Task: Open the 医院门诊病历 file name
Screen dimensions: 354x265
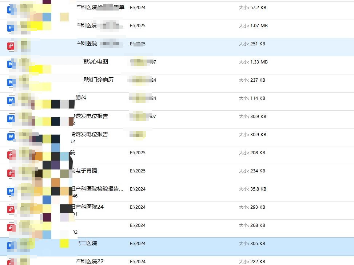Action: (98, 80)
